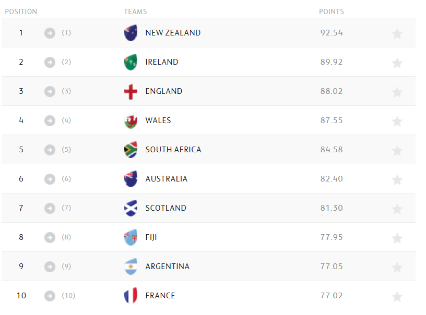The width and height of the screenshot is (426, 315).
Task: Click the Points column header
Action: 332,11
